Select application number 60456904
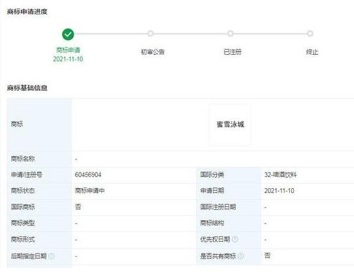354x275 pixels. (88, 175)
